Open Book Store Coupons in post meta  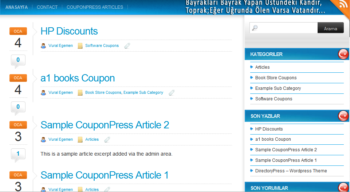(x=103, y=92)
